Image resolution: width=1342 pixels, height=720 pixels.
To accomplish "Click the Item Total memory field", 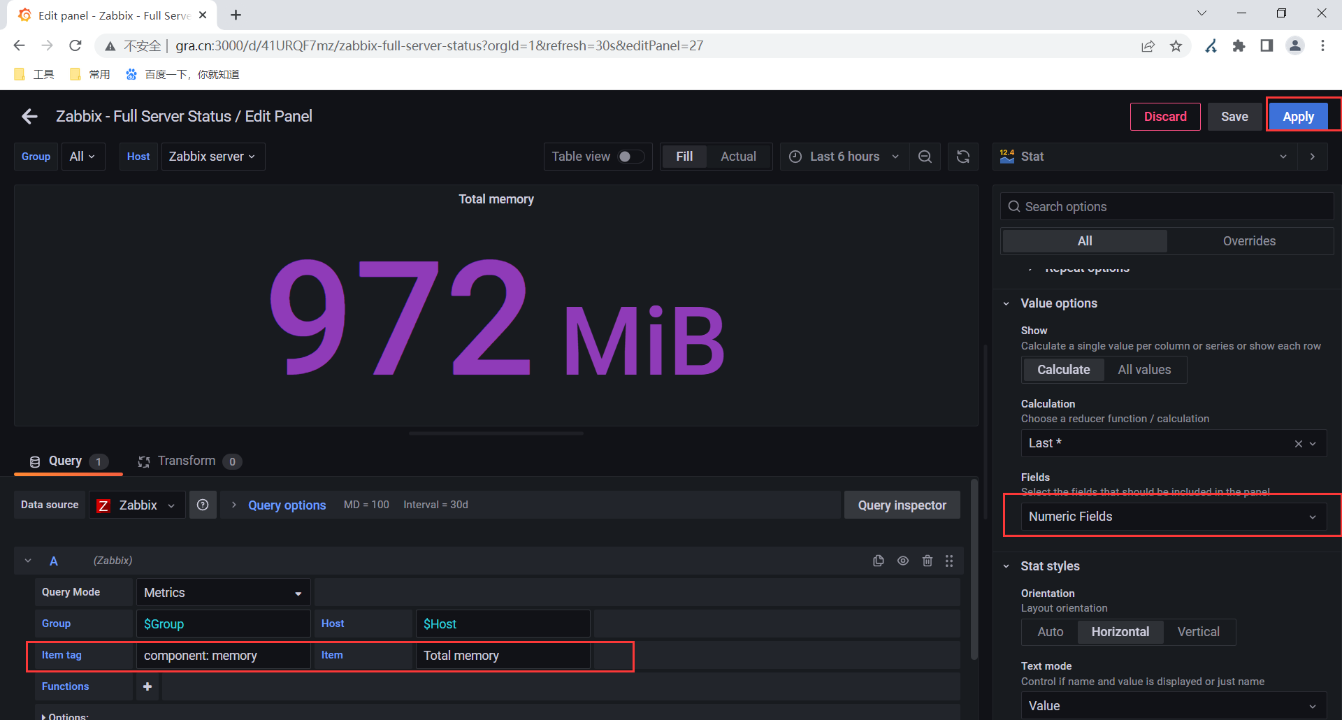I will point(503,655).
